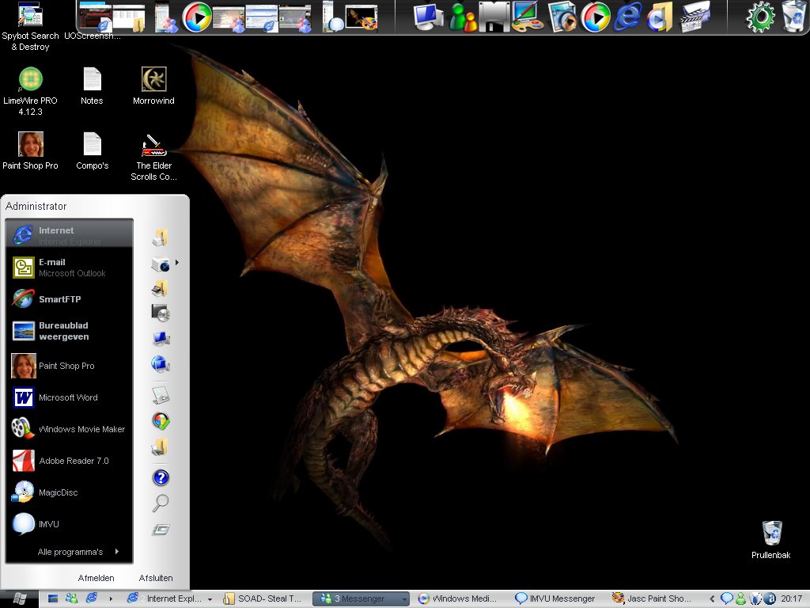Screen dimensions: 810x608
Task: Open Help question mark icon in Start menu
Action: 161,477
